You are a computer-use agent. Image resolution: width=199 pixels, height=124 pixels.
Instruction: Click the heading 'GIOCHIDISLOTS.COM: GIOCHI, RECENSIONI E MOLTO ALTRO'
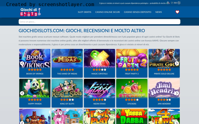pyautogui.click(x=82, y=31)
